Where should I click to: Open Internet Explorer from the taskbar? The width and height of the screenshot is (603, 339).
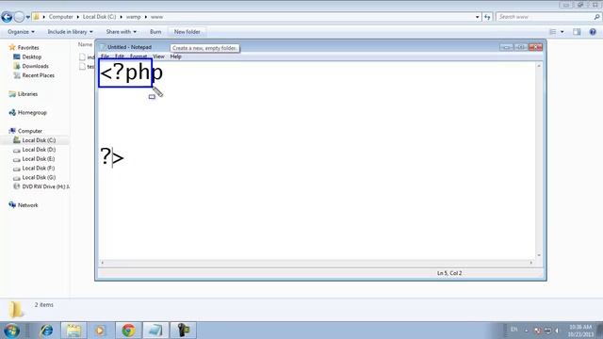(x=46, y=331)
